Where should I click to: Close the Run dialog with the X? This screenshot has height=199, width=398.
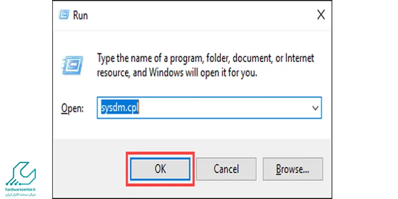click(321, 15)
